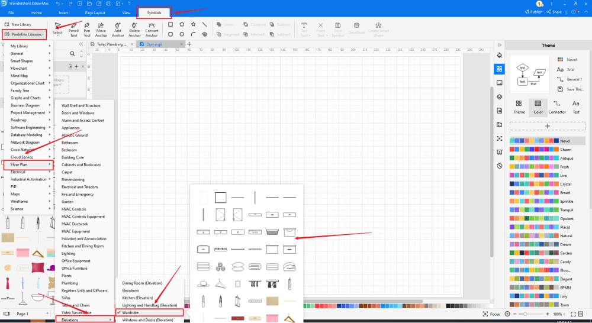Close the Toilet Plumbing document tab

[x=132, y=44]
